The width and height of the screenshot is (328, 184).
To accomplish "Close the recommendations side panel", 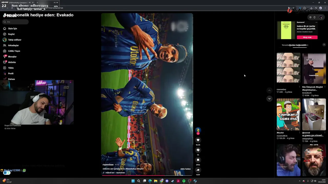I will point(324,45).
